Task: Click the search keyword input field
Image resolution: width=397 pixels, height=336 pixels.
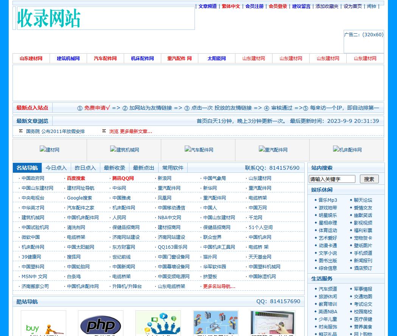Action: 332,179
